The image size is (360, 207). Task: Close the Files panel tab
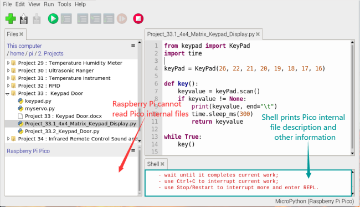point(22,34)
